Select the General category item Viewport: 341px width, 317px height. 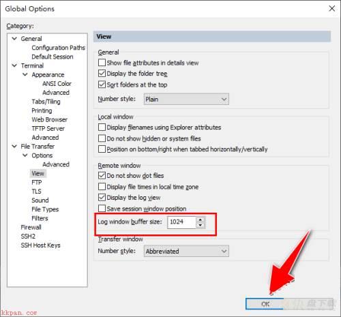[x=31, y=39]
